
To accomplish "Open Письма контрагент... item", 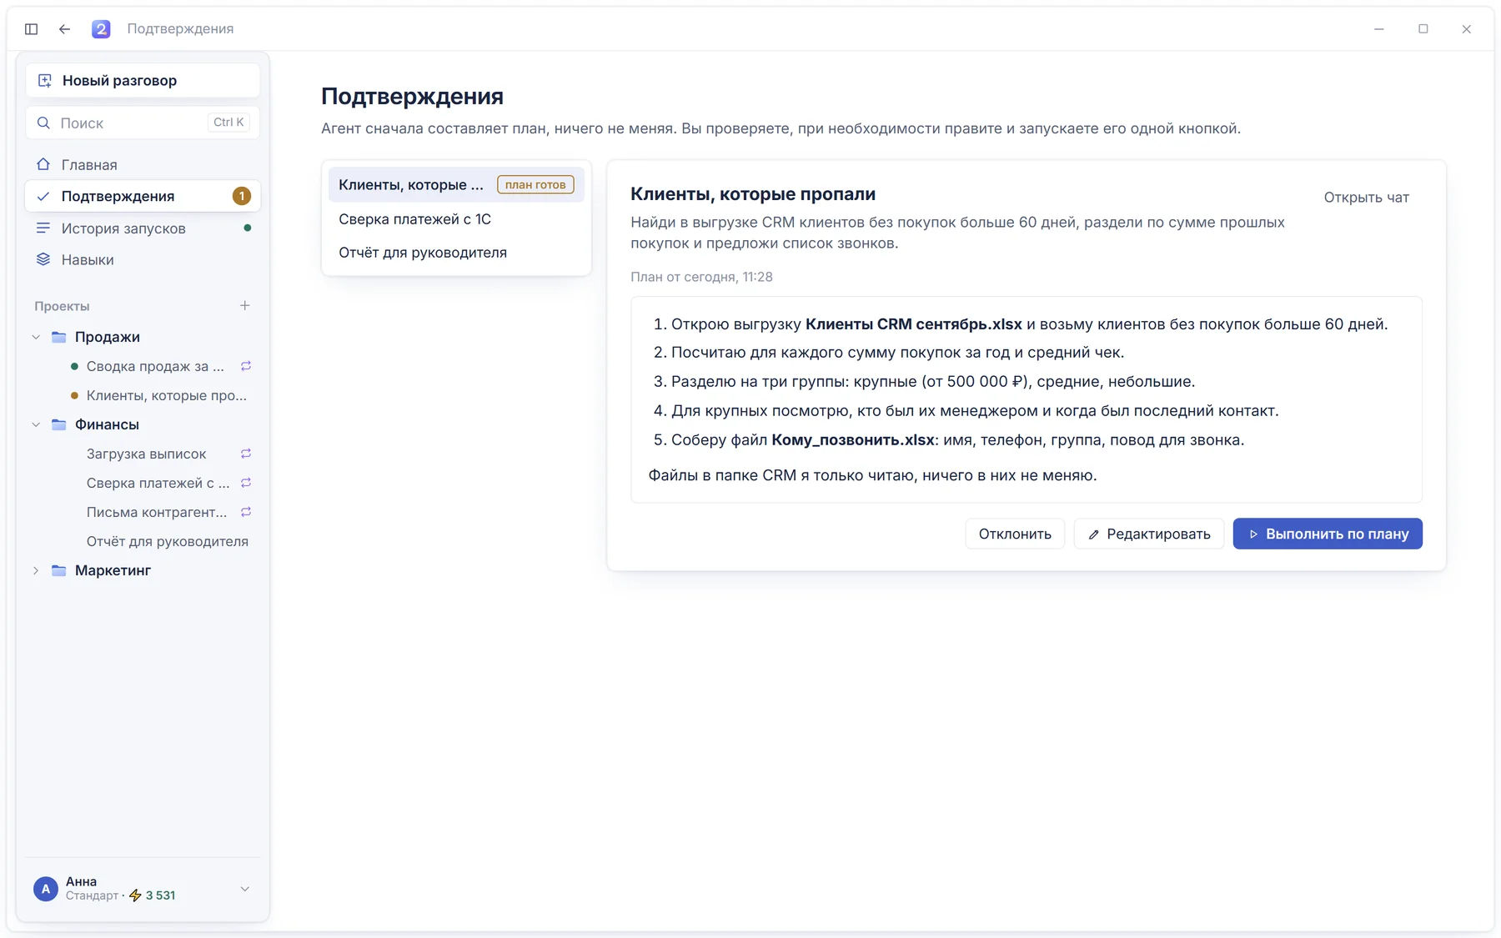I will tap(157, 512).
